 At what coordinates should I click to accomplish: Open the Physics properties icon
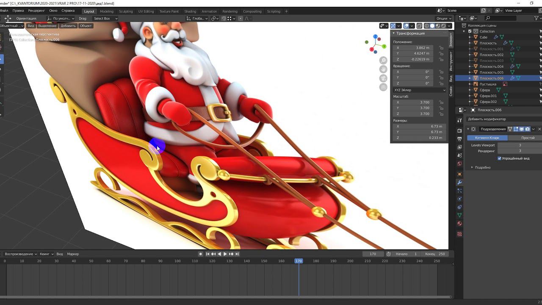(459, 199)
